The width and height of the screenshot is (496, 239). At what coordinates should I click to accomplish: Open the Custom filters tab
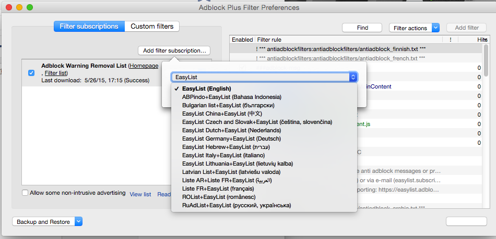point(152,26)
